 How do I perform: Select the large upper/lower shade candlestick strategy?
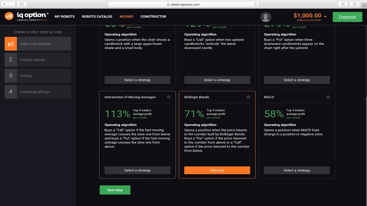pos(137,80)
